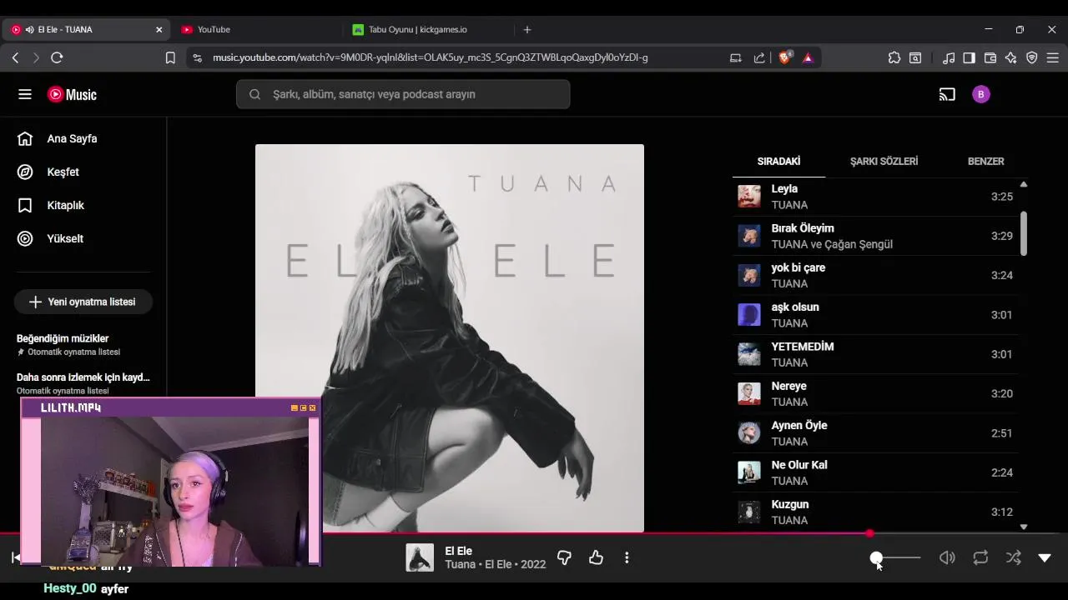1068x600 pixels.
Task: Create Yeni oynatma listesi
Action: coord(83,302)
